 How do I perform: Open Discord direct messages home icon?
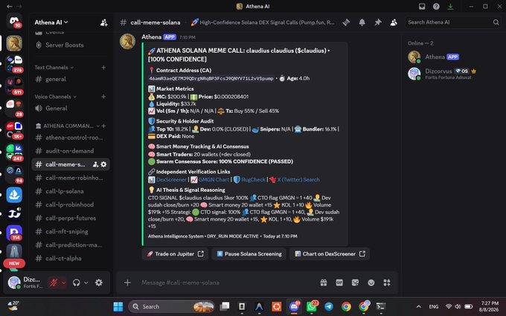click(14, 22)
